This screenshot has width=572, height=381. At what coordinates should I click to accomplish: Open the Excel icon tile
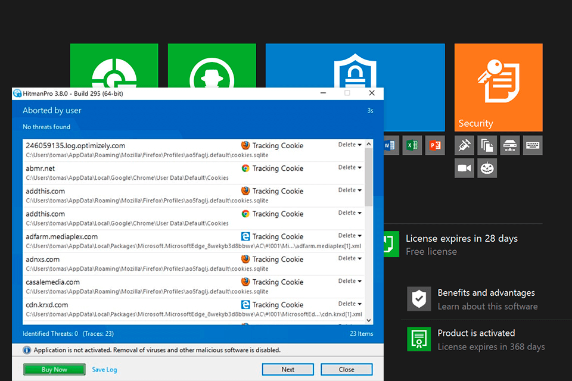point(411,145)
